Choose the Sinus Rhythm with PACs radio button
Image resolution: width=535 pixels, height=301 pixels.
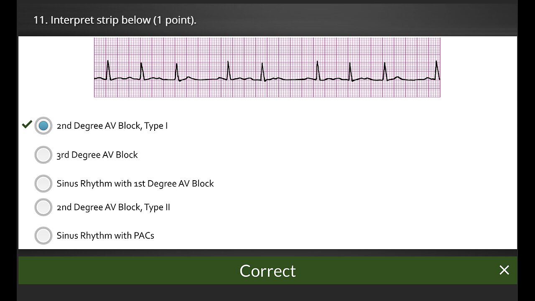click(x=43, y=236)
